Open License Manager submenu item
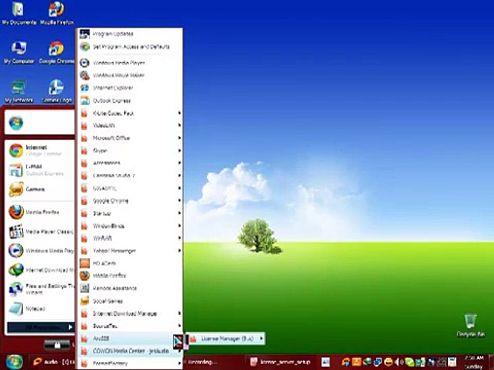This screenshot has height=370, width=494. [226, 339]
